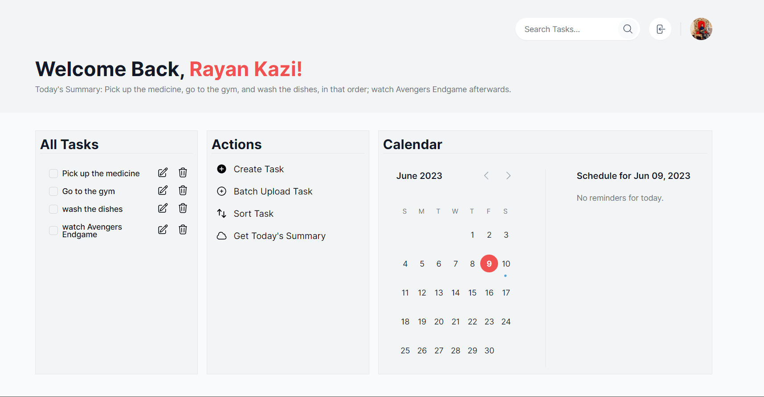This screenshot has width=764, height=397.
Task: Edit the 'Pick up the medicine' task
Action: point(163,173)
